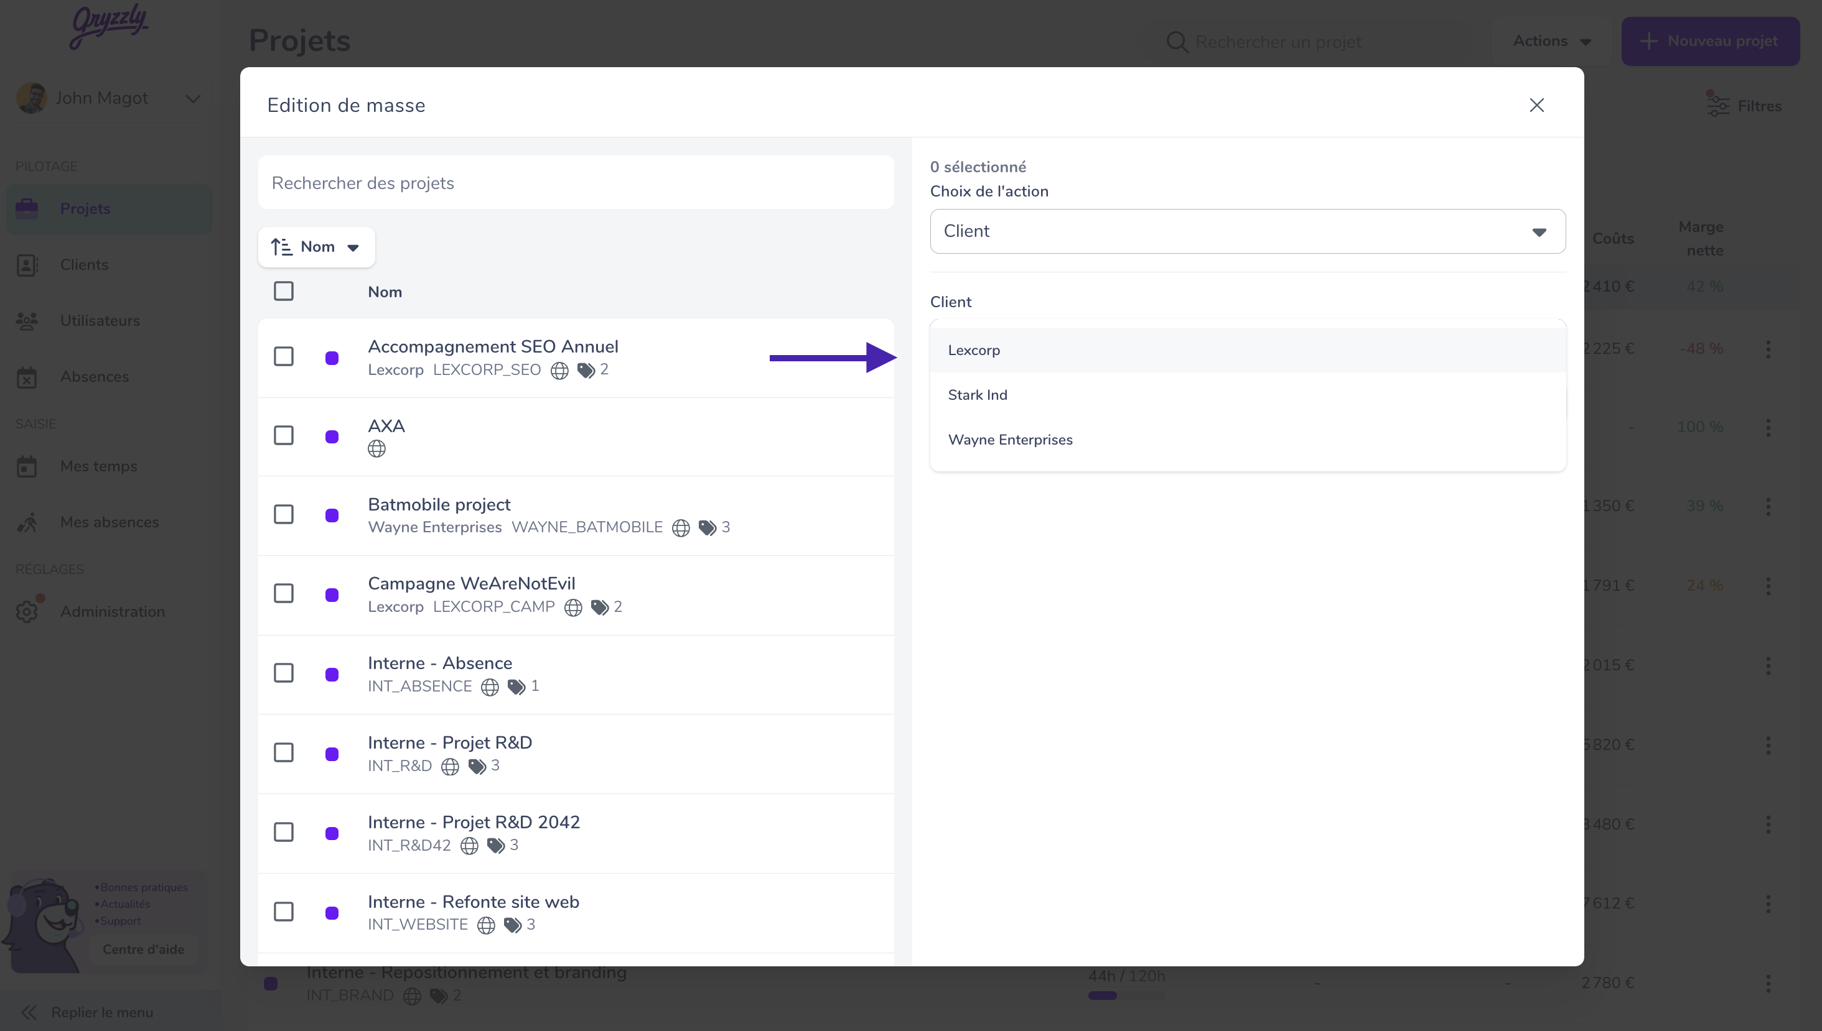
Task: Click the sort-ascending icon beside Nom
Action: tap(281, 247)
